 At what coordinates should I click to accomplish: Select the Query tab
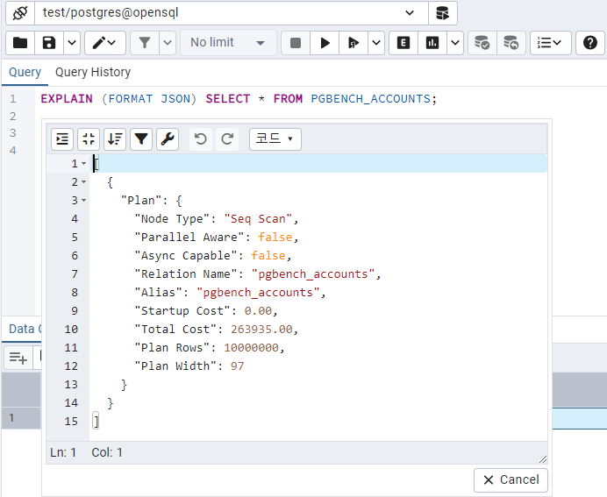point(25,72)
